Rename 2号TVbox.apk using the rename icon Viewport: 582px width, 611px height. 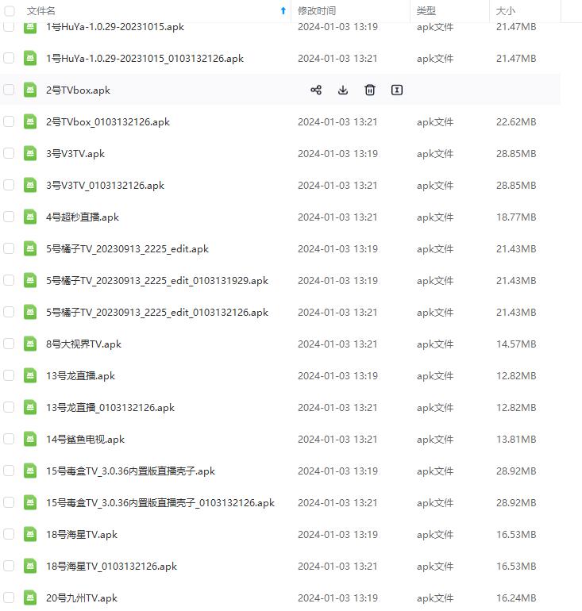396,90
